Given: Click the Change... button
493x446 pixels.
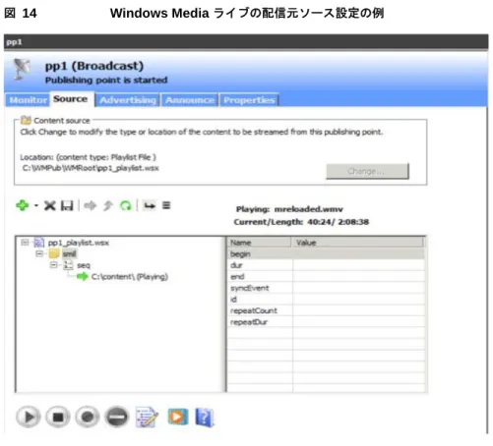Looking at the screenshot, I should coord(367,171).
